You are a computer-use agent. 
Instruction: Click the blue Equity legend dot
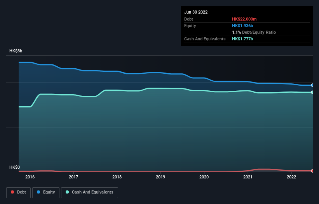point(38,192)
